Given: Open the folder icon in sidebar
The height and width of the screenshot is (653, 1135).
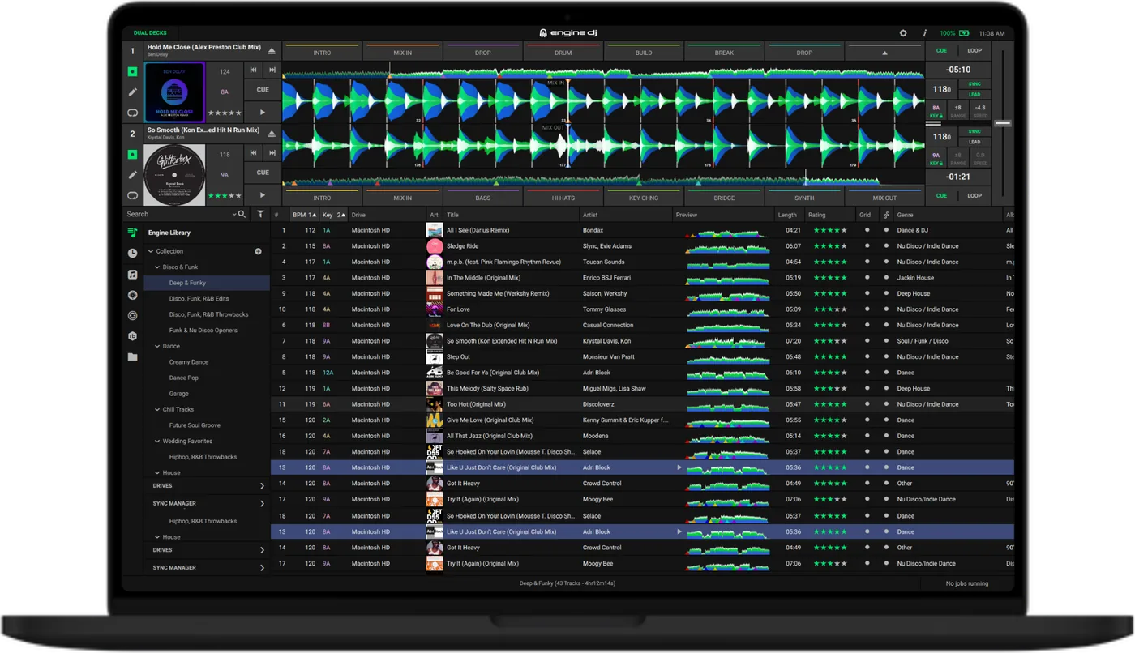Looking at the screenshot, I should 133,357.
